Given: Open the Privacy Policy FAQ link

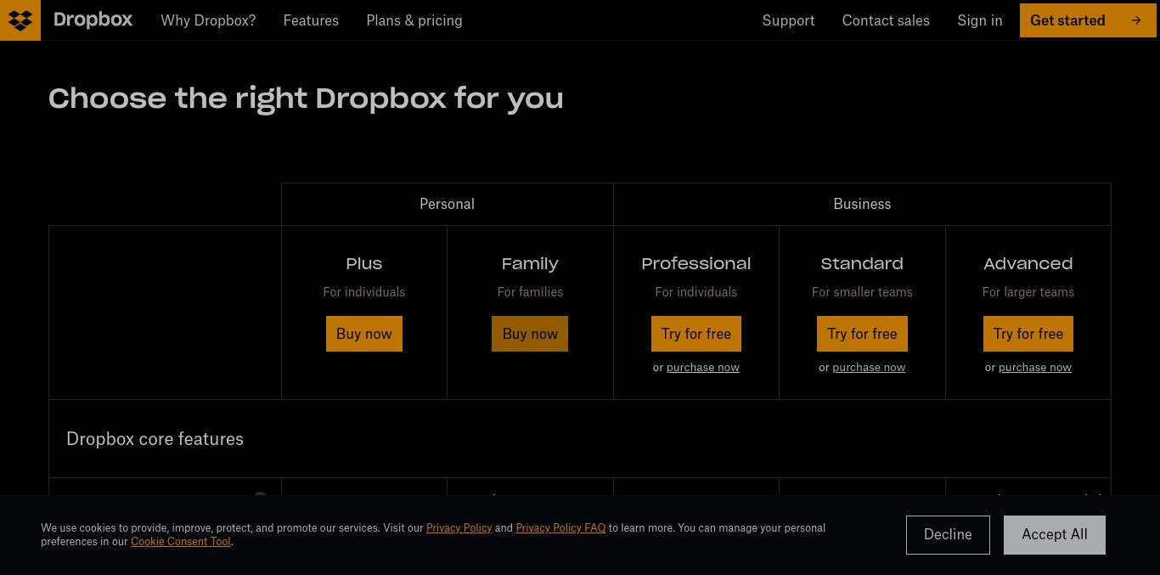Looking at the screenshot, I should pos(560,528).
